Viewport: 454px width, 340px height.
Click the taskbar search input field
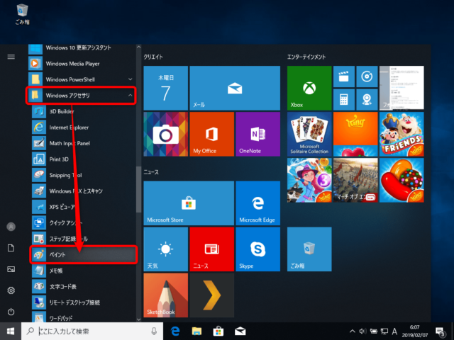92,331
